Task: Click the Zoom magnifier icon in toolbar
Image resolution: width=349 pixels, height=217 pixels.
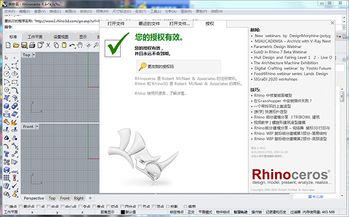Action: tap(96, 45)
